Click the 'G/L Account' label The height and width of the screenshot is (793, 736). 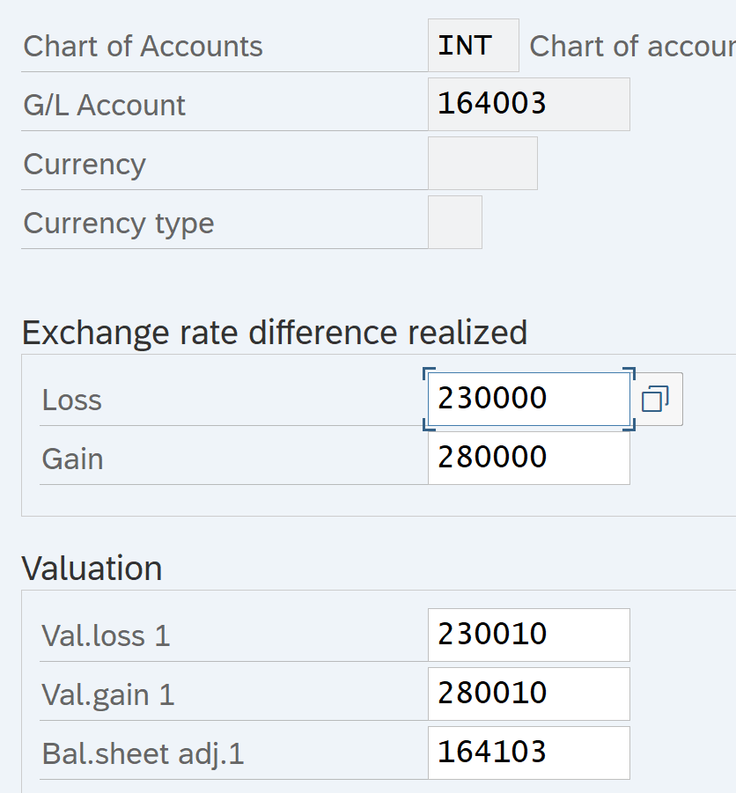point(104,106)
